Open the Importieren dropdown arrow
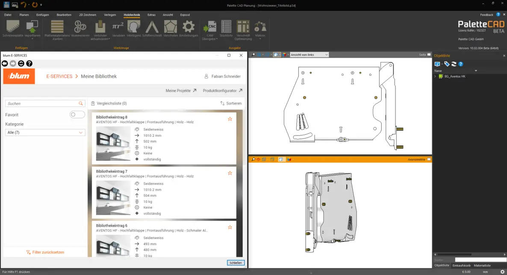The image size is (507, 275). pos(32,39)
